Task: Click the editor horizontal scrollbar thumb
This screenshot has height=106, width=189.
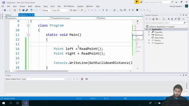Action: pos(42,71)
